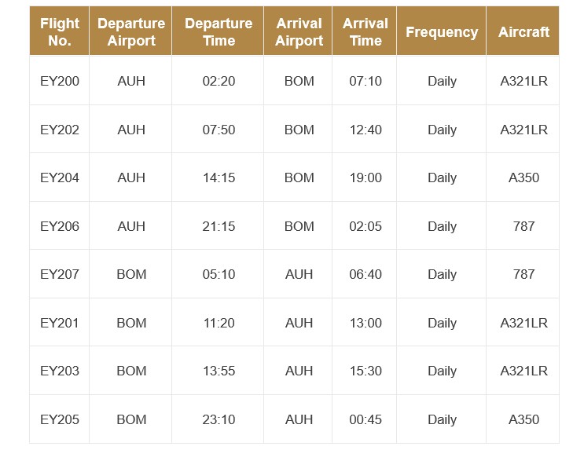Click the Flight No. column header

[x=60, y=32]
